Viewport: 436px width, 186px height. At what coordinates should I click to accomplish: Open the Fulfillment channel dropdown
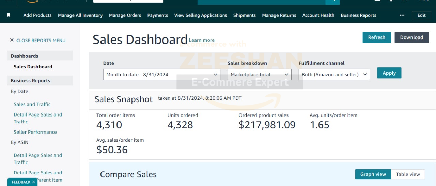tap(334, 74)
